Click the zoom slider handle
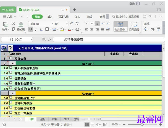 pos(142,124)
